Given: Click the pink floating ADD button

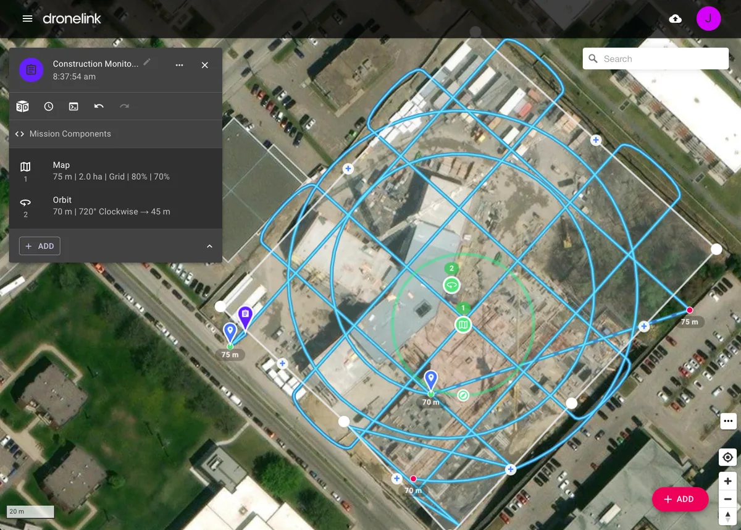Looking at the screenshot, I should 680,499.
